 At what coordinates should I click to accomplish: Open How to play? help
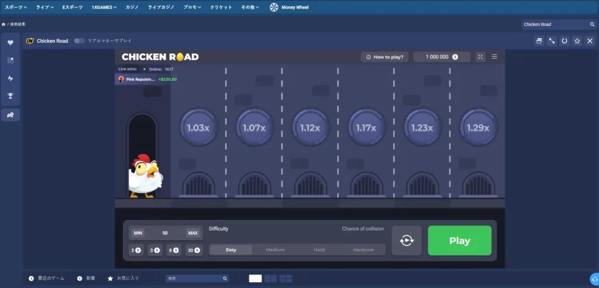385,57
